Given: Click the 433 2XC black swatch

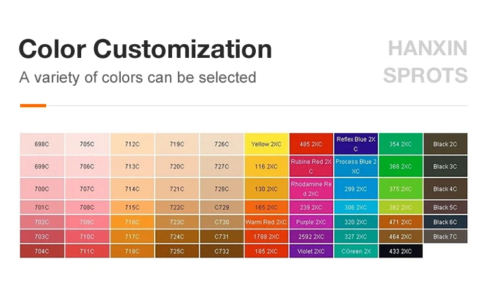Looking at the screenshot, I should click(x=401, y=251).
